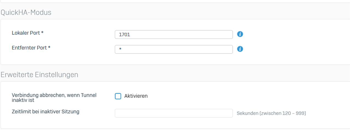Click the Lokaler Port label
This screenshot has height=130, width=350.
point(28,33)
